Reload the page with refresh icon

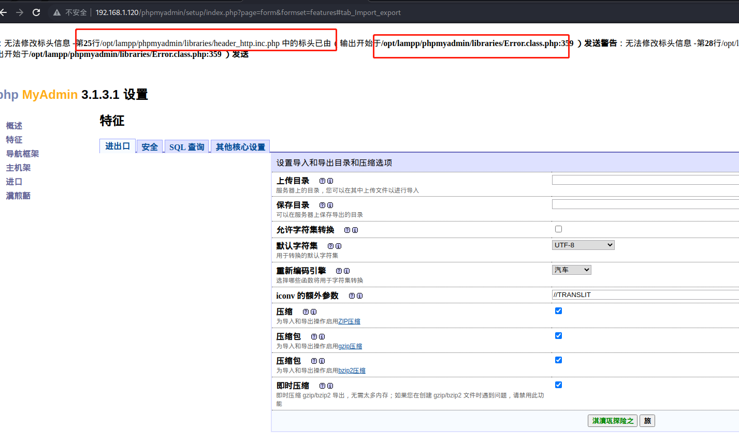(36, 12)
